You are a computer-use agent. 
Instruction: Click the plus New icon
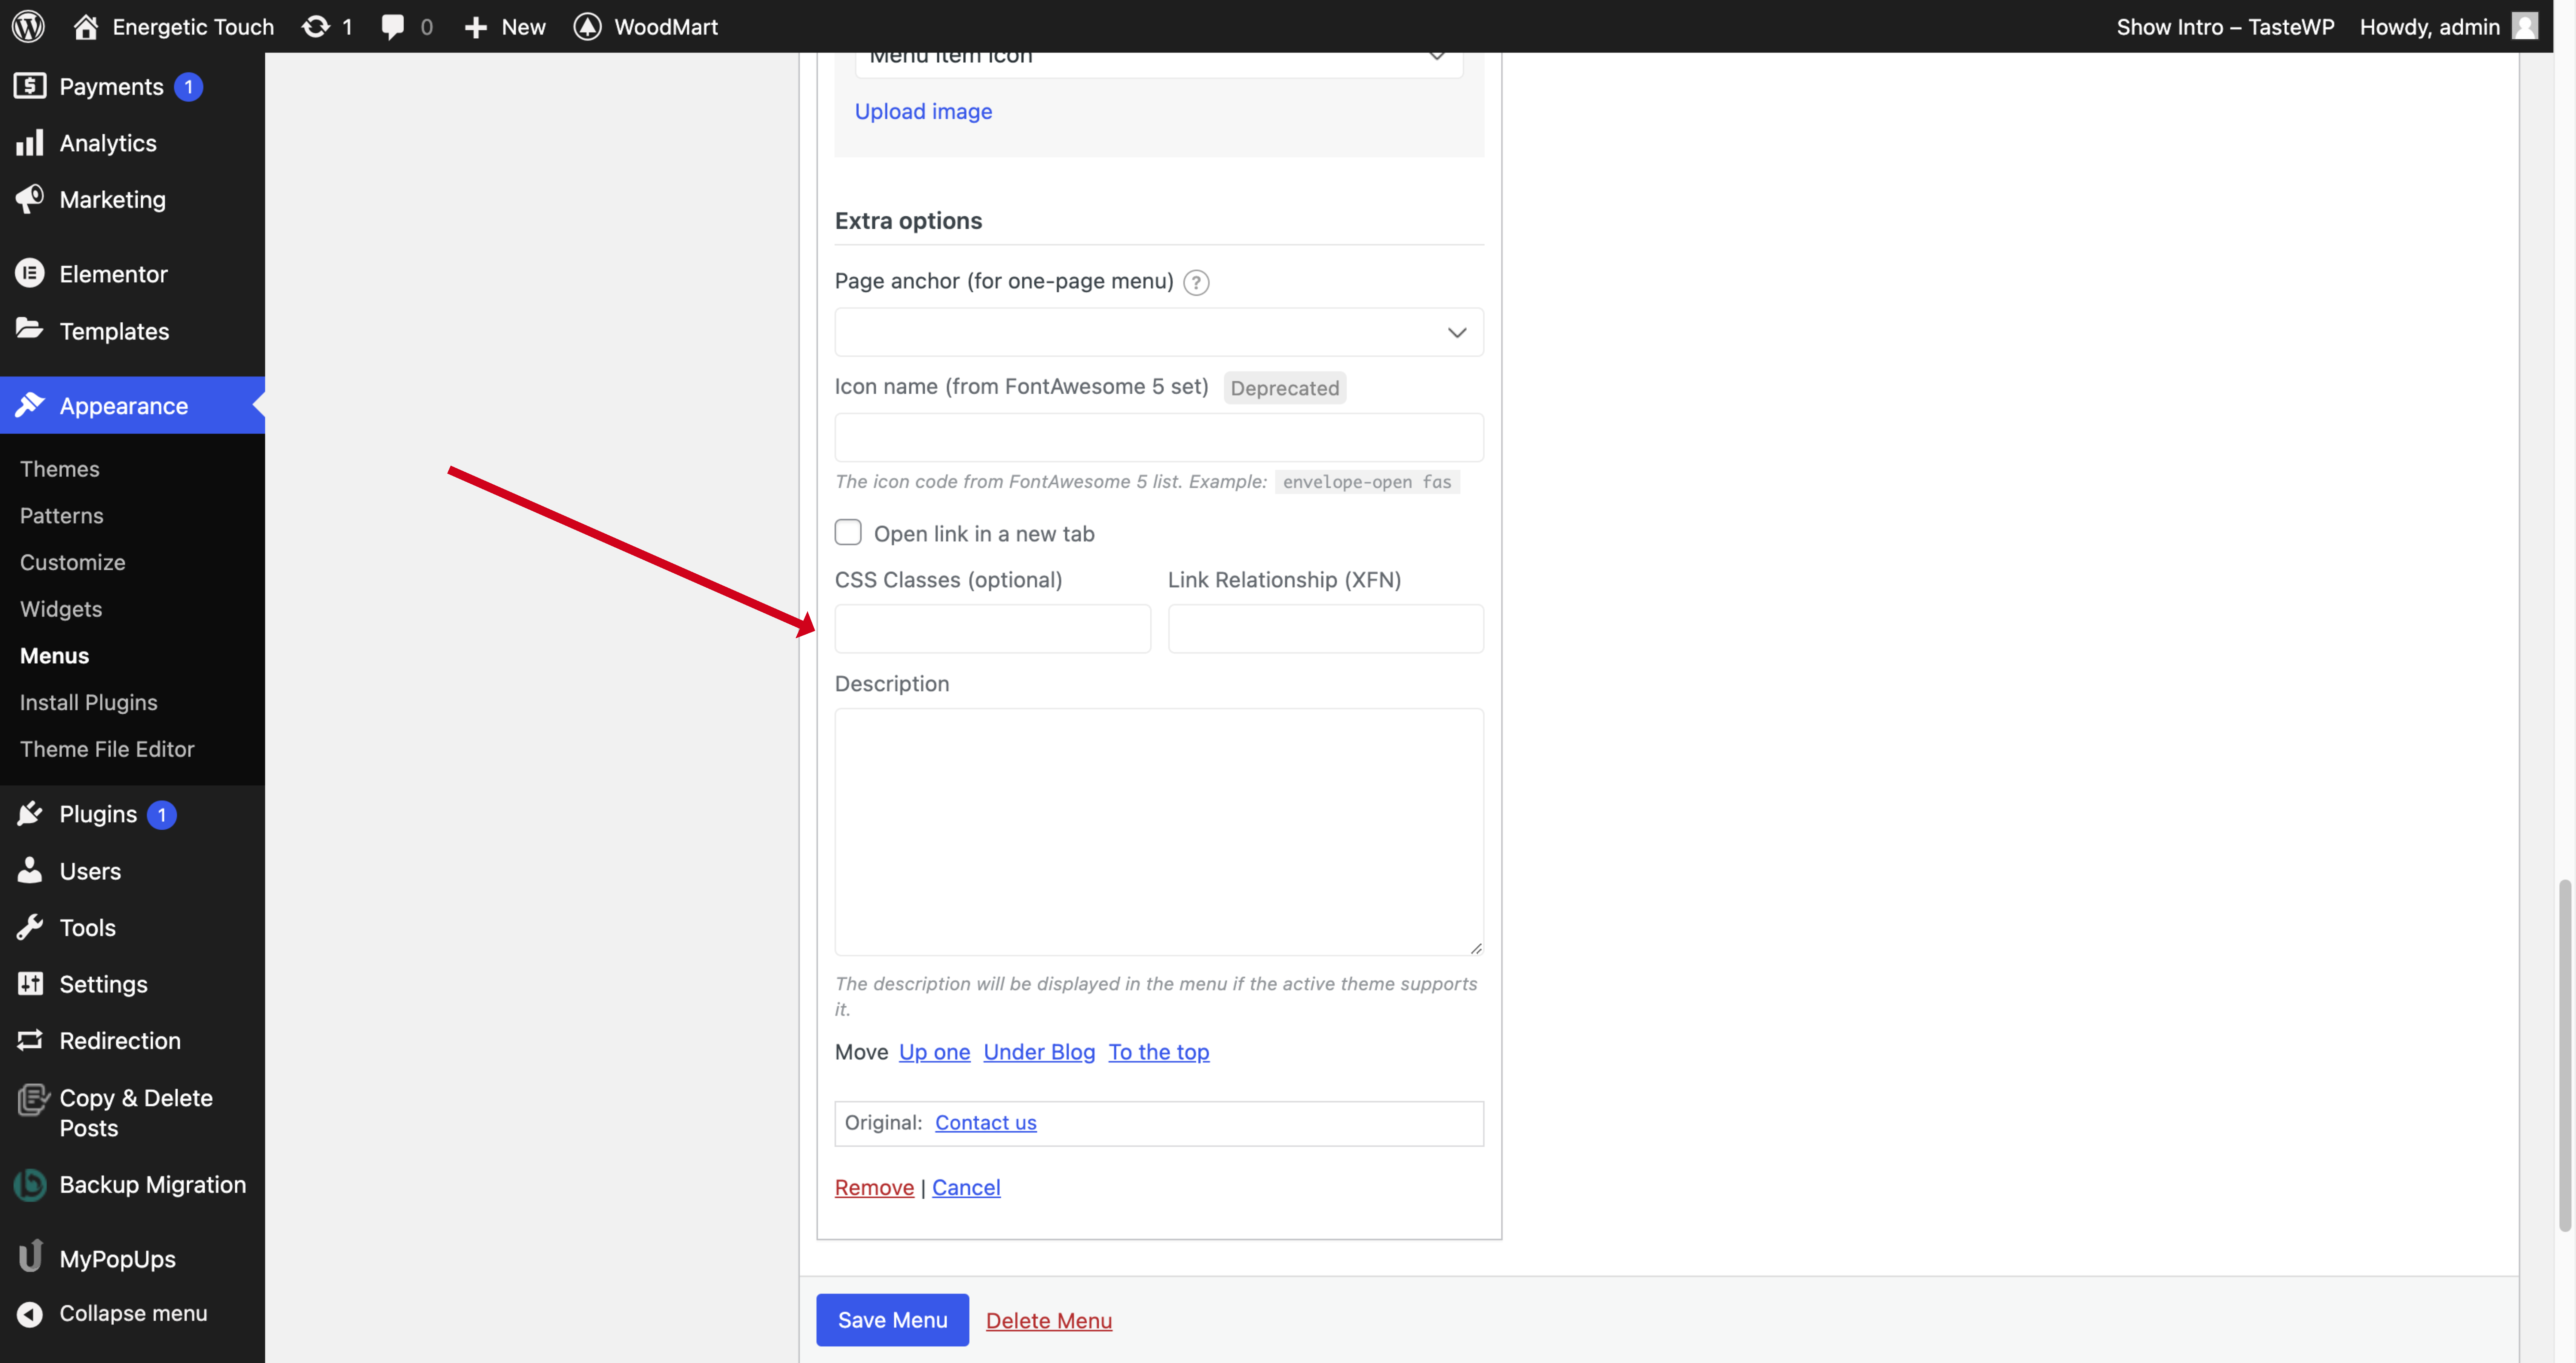(x=476, y=27)
